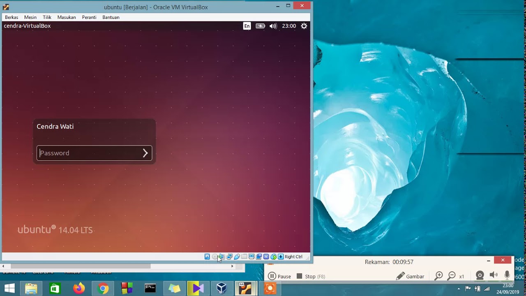Zoom in with the recorder magnifier plus
526x296 pixels.
(439, 276)
